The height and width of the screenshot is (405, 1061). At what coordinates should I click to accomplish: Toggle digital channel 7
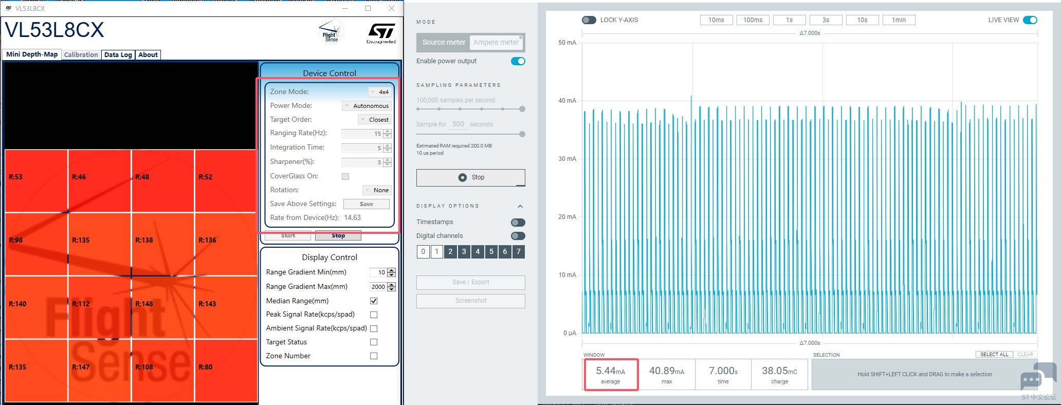[519, 252]
